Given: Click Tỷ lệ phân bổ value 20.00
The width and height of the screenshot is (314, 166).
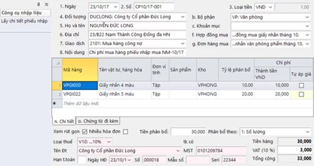Looking at the screenshot, I should coord(236,94).
